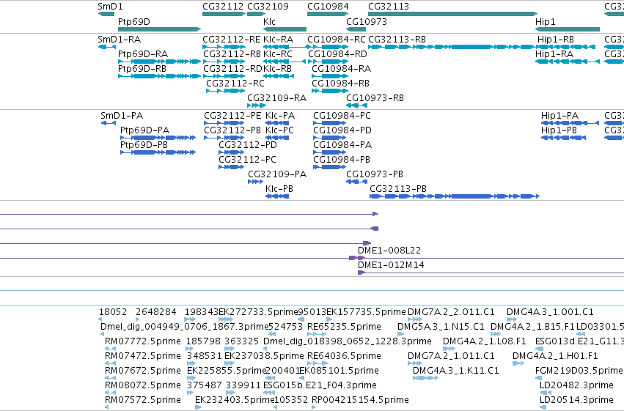Screen dimensions: 624x411
Task: Click the CG10984 gene label
Action: [328, 7]
